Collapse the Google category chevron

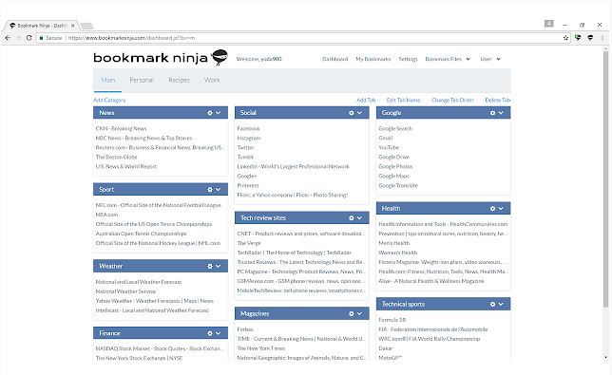click(x=501, y=113)
